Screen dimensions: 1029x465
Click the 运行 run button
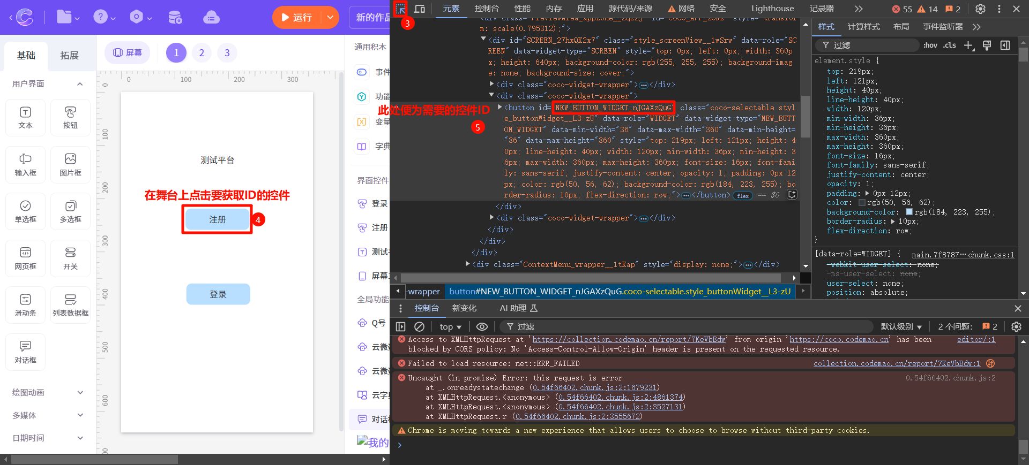pyautogui.click(x=296, y=18)
